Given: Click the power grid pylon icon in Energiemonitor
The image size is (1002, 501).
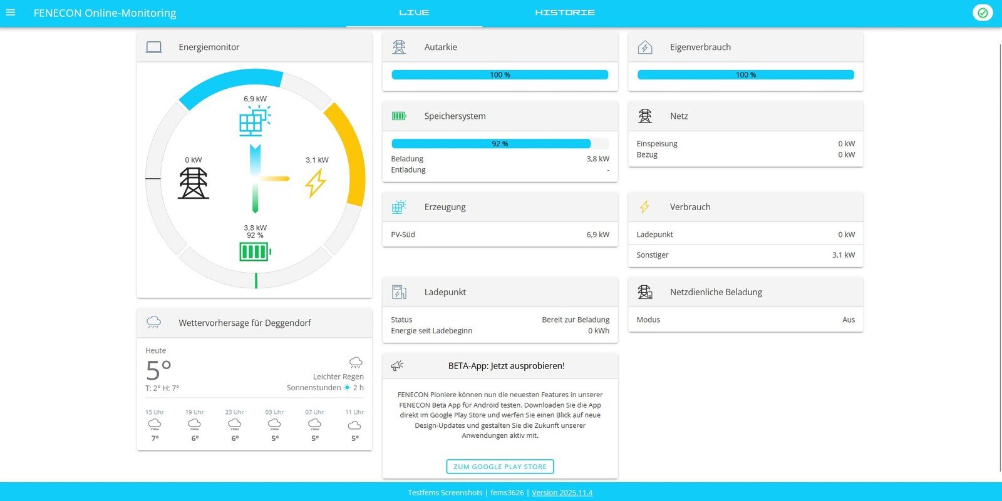Looking at the screenshot, I should tap(193, 183).
